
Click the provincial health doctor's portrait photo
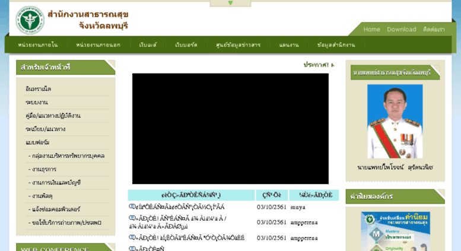pyautogui.click(x=395, y=122)
